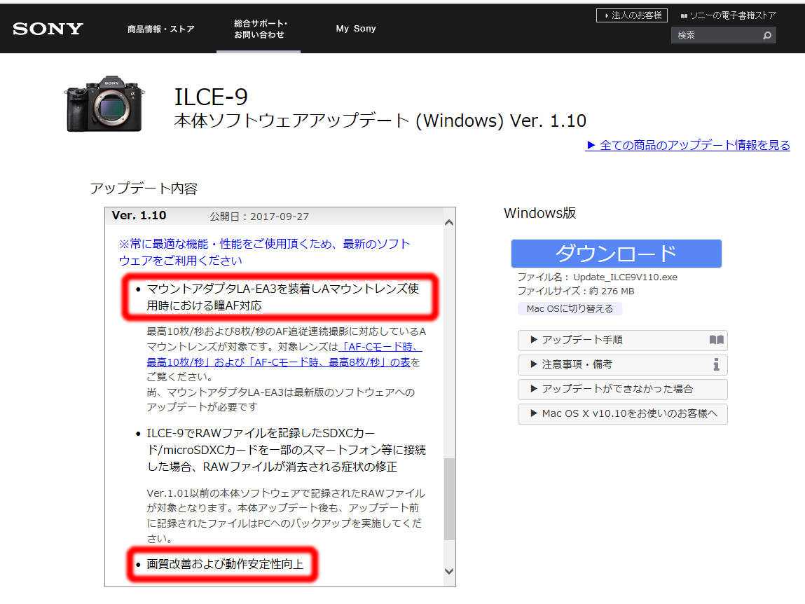Click the info icon on 注意事項・備考
805x604 pixels.
tap(716, 364)
